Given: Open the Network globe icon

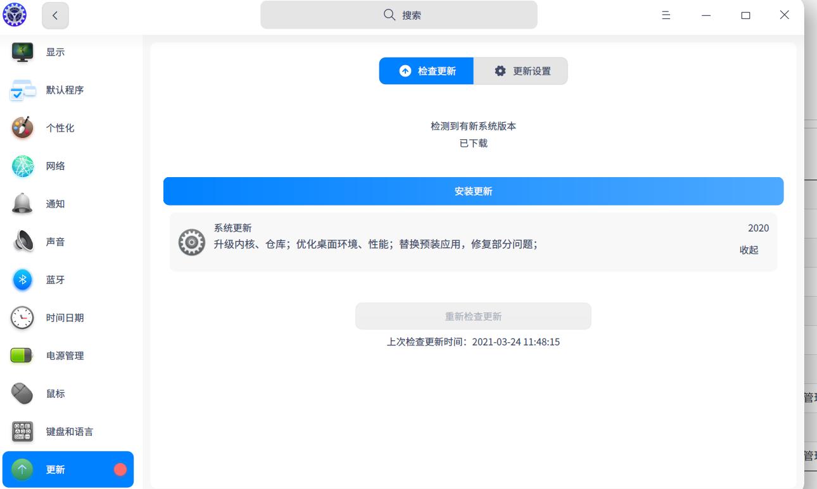Looking at the screenshot, I should pyautogui.click(x=23, y=166).
